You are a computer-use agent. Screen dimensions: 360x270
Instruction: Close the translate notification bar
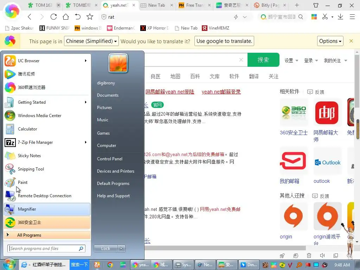(351, 41)
